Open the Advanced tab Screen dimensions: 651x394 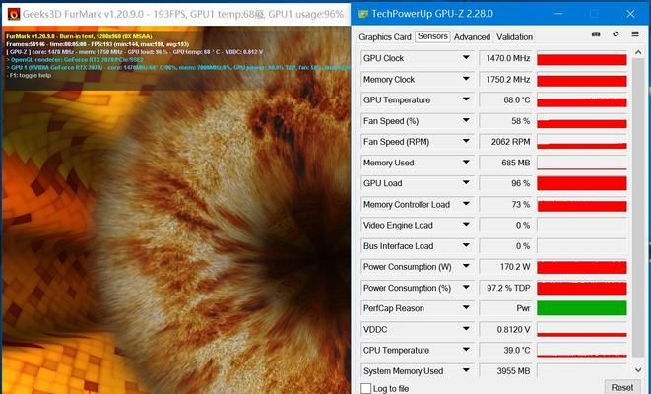pyautogui.click(x=472, y=37)
